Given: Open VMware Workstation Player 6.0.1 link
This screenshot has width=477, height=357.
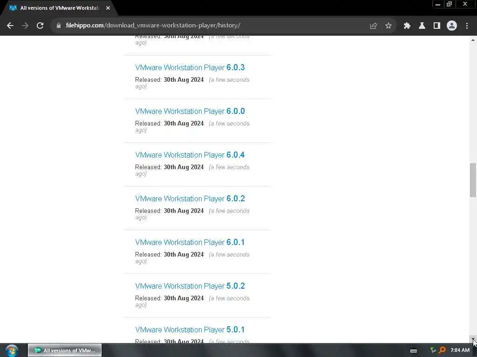Looking at the screenshot, I should coord(190,242).
